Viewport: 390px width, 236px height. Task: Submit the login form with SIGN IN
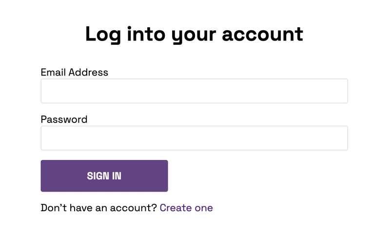[104, 176]
